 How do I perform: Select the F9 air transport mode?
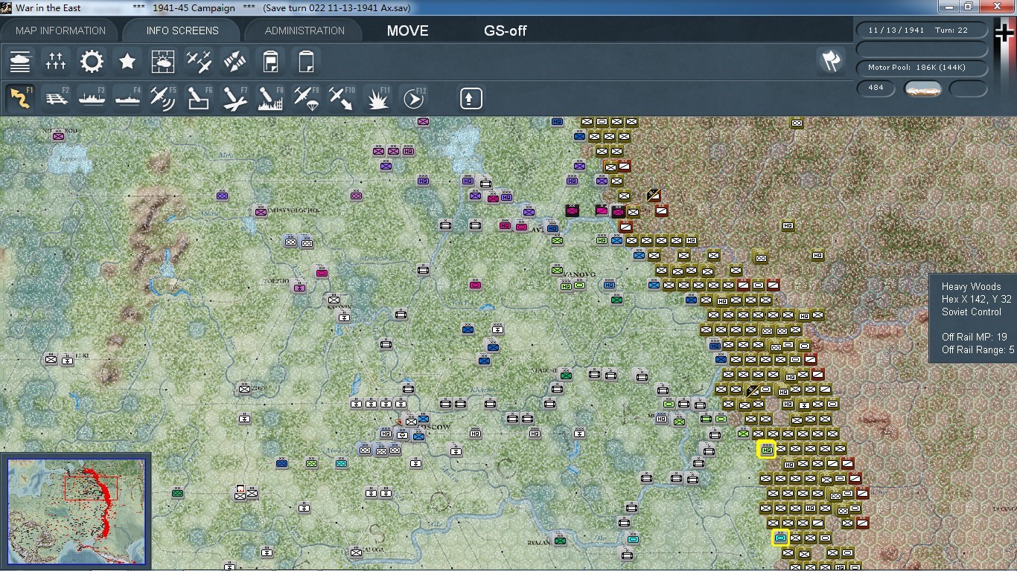(306, 98)
